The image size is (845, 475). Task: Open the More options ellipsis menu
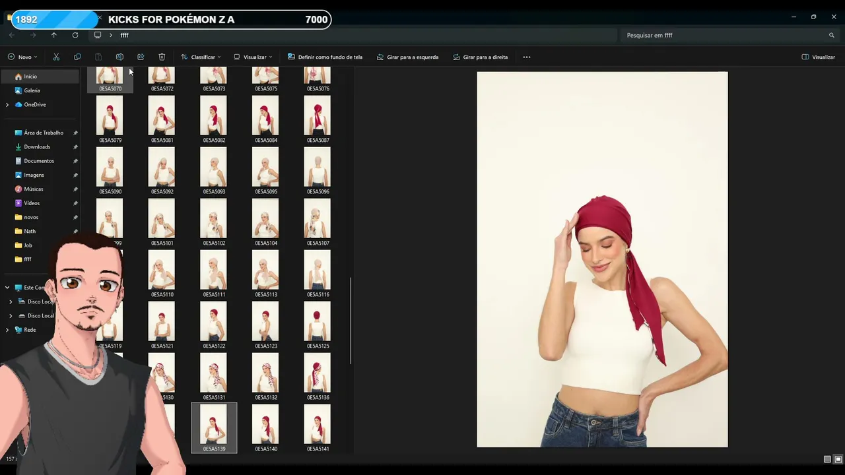[x=527, y=57]
